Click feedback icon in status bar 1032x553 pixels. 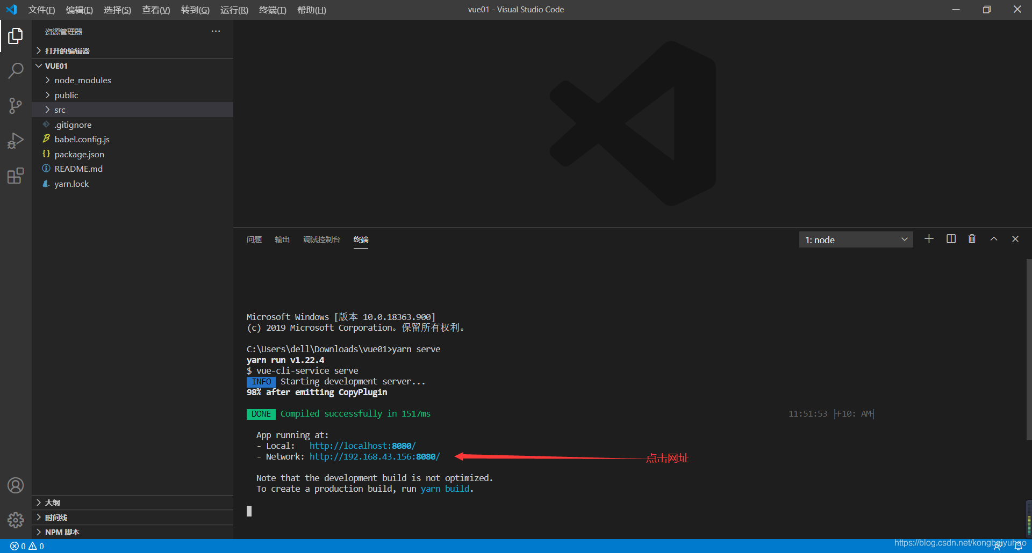pyautogui.click(x=998, y=546)
